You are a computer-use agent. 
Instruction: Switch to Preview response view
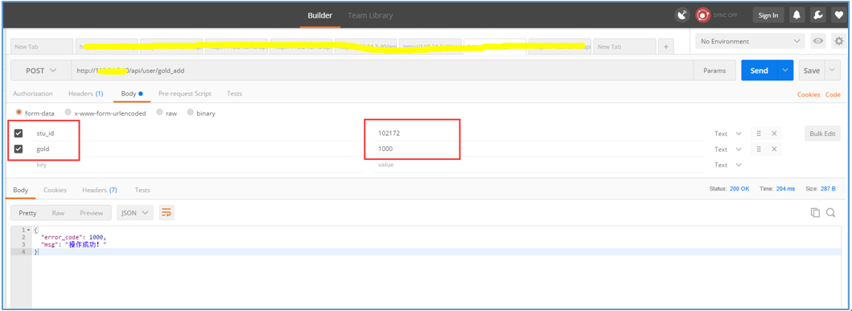point(91,213)
